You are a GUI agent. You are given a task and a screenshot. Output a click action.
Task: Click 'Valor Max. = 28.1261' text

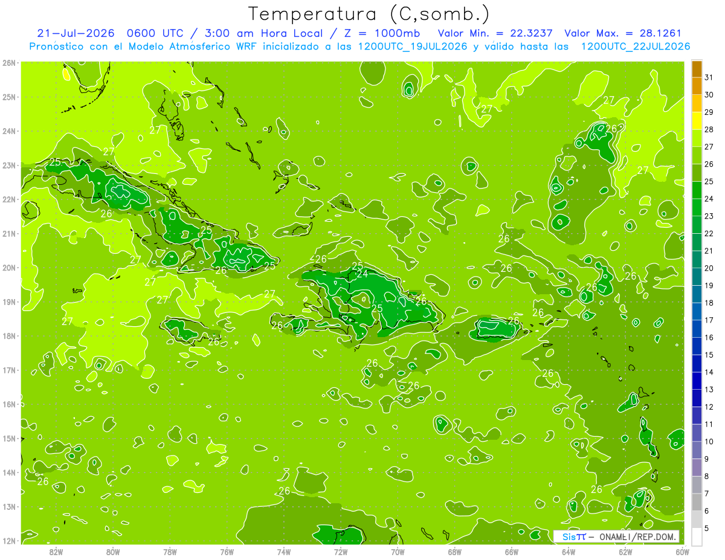coord(623,34)
